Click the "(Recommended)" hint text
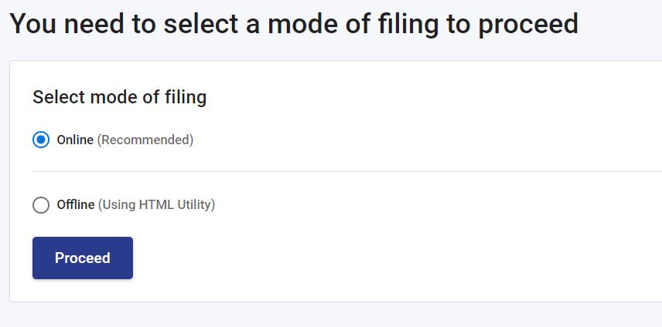This screenshot has width=662, height=327. click(x=145, y=140)
